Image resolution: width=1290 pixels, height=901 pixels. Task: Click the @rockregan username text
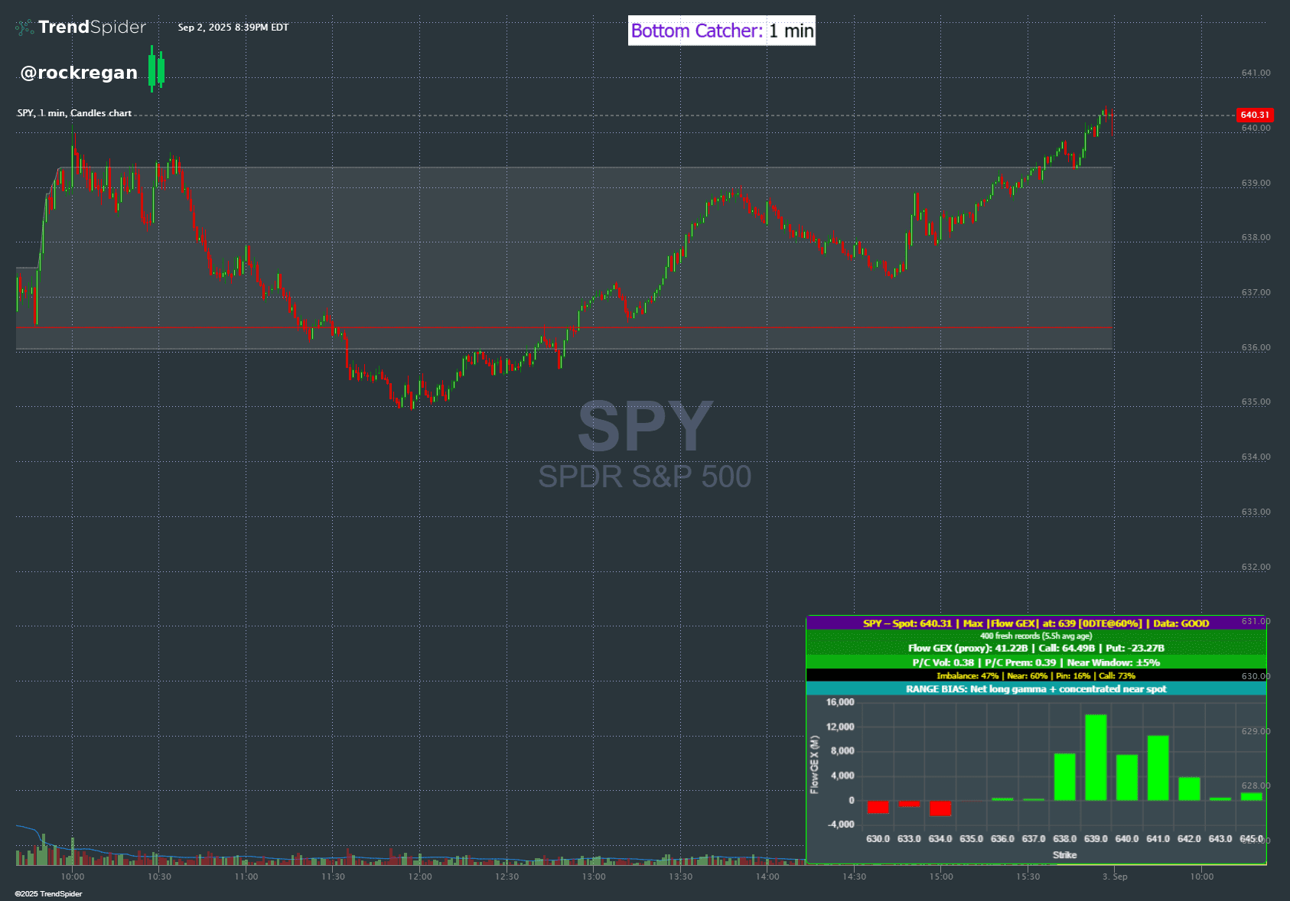click(x=79, y=73)
